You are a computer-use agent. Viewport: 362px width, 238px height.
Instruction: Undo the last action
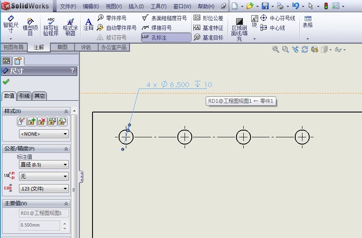coord(296,6)
